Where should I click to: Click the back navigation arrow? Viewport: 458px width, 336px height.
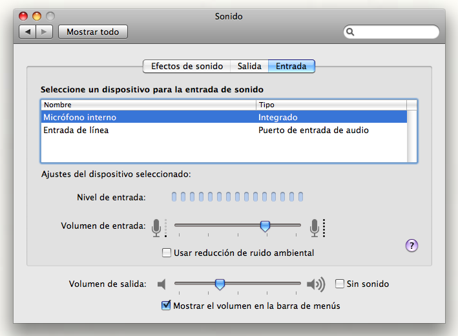tap(28, 32)
